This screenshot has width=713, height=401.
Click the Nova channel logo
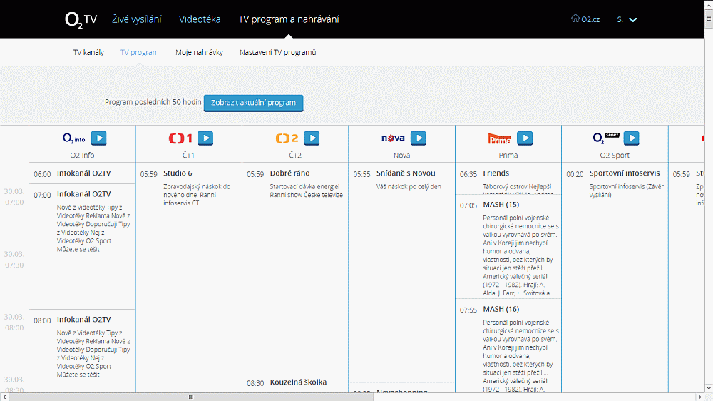tap(393, 138)
